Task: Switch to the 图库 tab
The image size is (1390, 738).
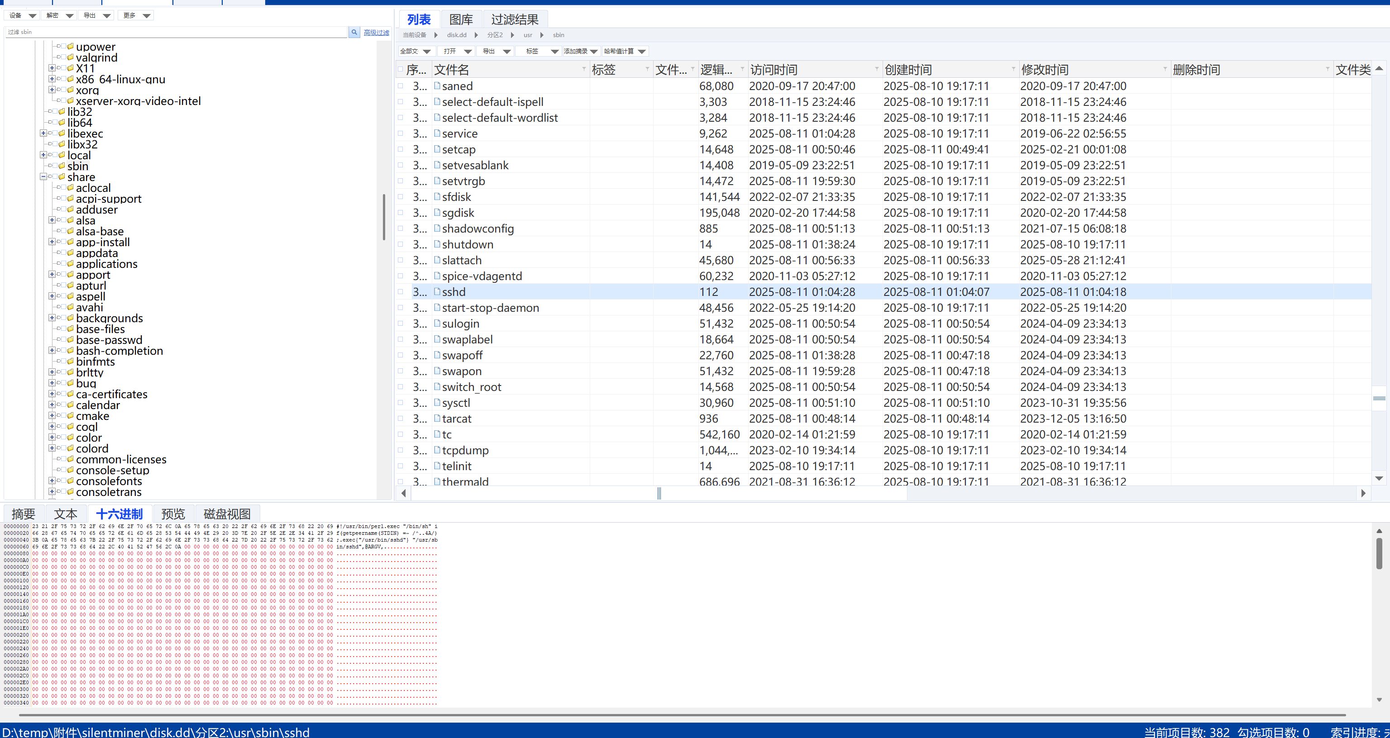Action: click(461, 20)
